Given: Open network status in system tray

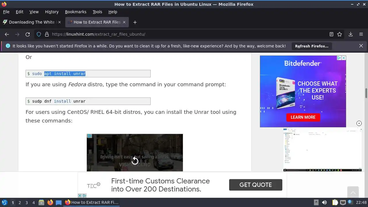Looking at the screenshot, I should (x=343, y=202).
